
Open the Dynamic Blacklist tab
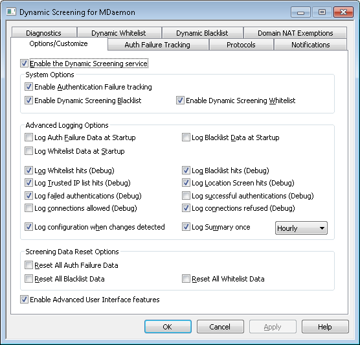click(202, 33)
